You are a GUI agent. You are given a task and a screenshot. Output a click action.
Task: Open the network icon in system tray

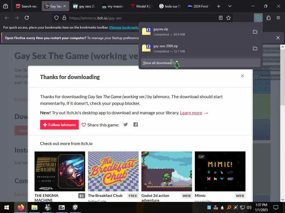pyautogui.click(x=242, y=207)
